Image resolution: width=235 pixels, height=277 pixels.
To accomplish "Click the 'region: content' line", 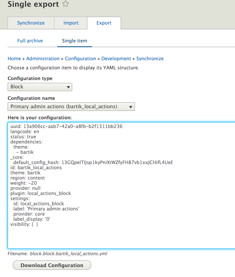I will 28,178.
